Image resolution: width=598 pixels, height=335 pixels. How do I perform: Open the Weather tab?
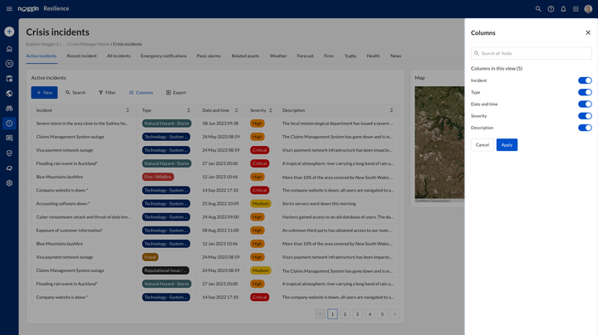point(278,56)
